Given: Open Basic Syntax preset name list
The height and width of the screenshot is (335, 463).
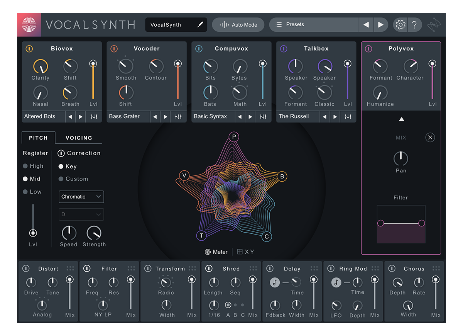Looking at the screenshot, I should [x=213, y=117].
